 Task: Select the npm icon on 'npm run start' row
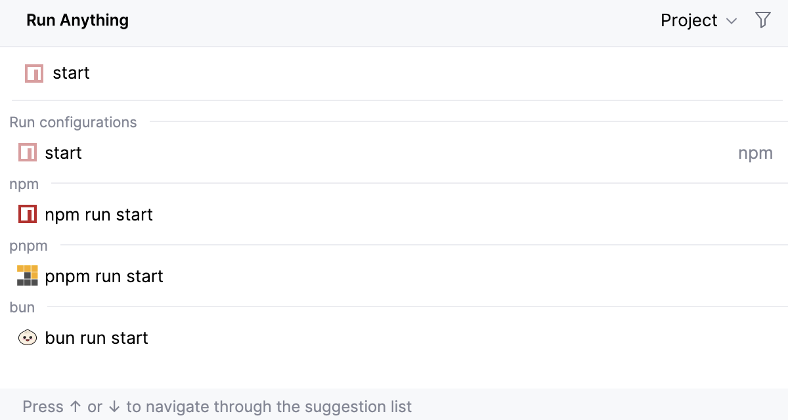27,214
